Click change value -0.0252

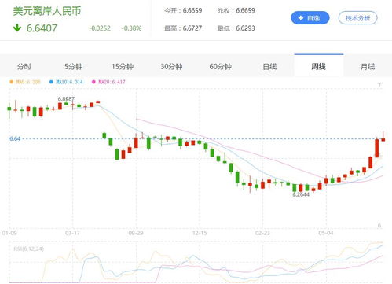[100, 28]
